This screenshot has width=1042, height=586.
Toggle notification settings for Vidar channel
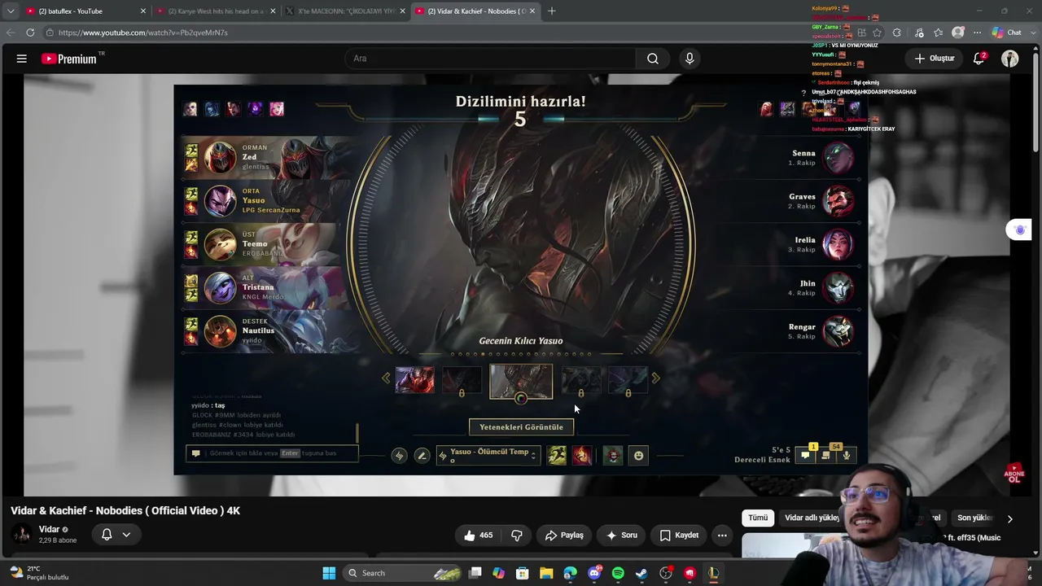click(x=115, y=535)
